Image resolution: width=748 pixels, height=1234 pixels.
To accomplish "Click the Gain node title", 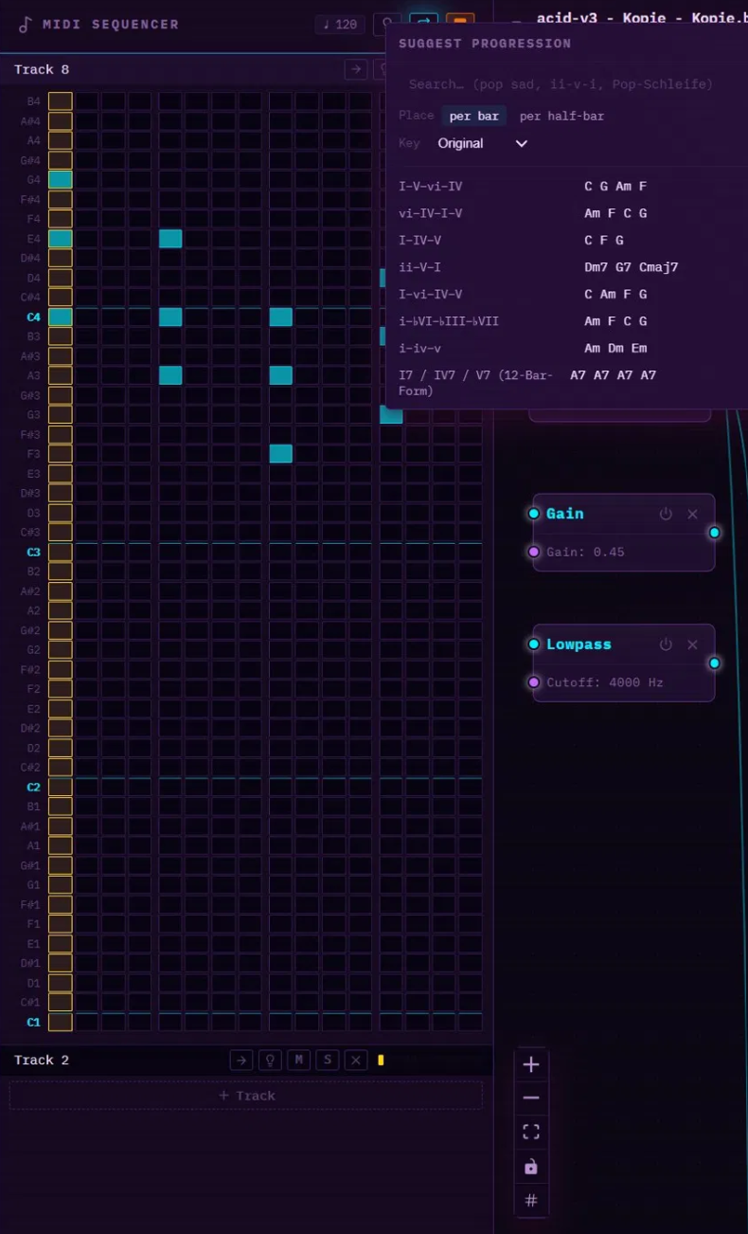I will (x=565, y=514).
